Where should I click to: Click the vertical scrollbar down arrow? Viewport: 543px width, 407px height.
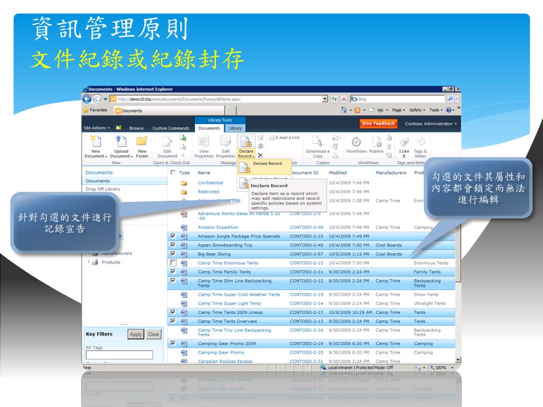tap(458, 360)
